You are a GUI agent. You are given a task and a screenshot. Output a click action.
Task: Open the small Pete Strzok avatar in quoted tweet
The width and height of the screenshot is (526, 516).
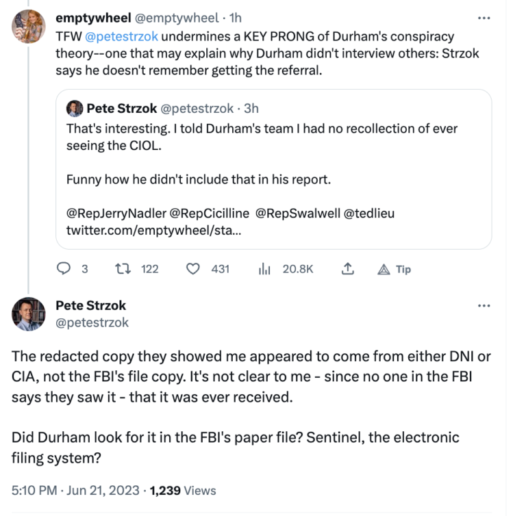pos(74,108)
